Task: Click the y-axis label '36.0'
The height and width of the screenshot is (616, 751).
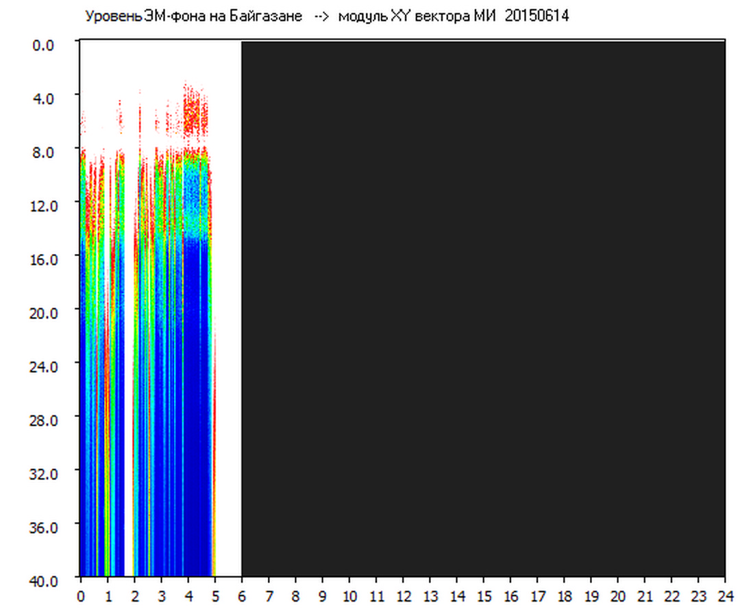Action: pyautogui.click(x=44, y=528)
